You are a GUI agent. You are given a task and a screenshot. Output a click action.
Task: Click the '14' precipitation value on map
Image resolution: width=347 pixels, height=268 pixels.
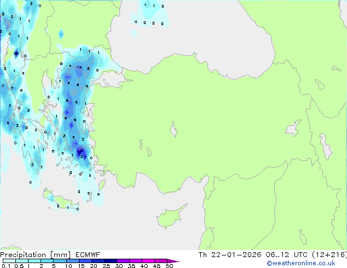[x=79, y=67]
